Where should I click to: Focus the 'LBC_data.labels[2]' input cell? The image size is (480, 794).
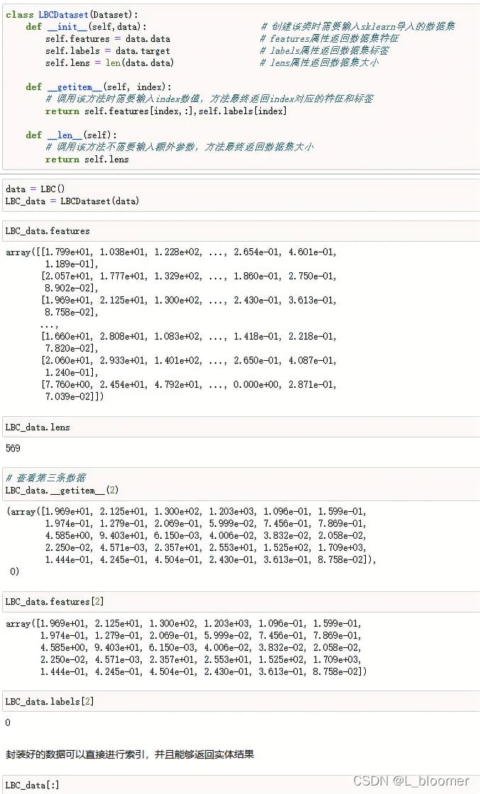[241, 702]
